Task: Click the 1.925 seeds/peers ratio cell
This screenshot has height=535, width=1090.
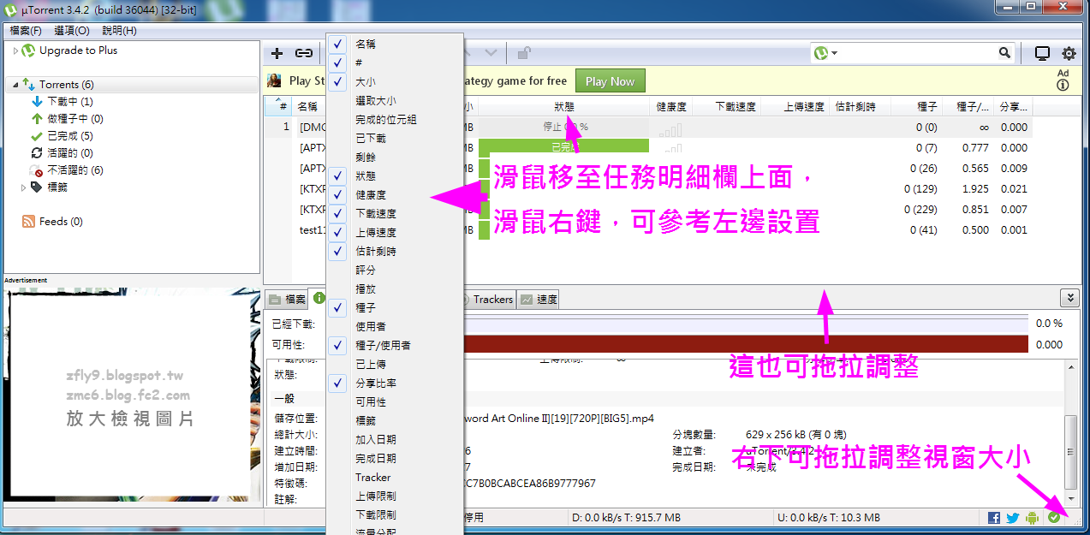Action: point(974,188)
